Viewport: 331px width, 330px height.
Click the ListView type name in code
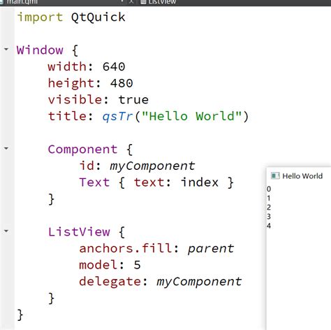79,232
